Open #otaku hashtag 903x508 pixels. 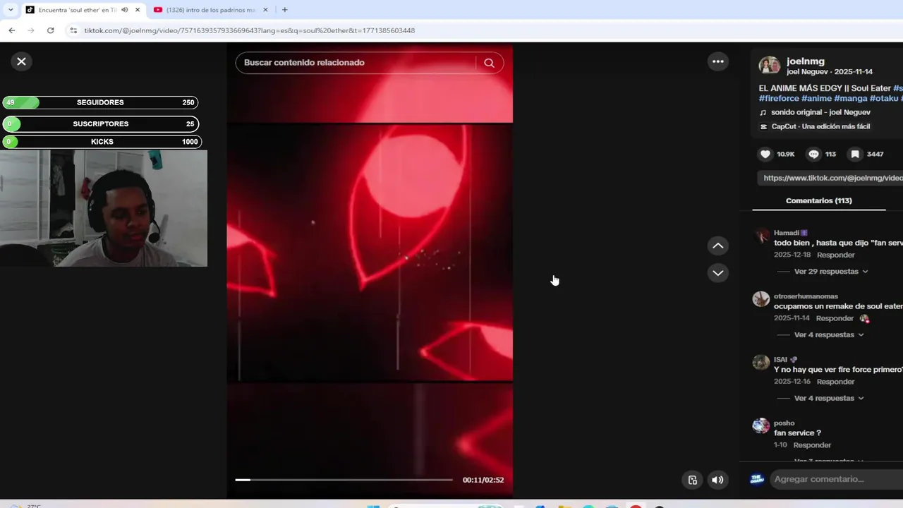(x=883, y=99)
